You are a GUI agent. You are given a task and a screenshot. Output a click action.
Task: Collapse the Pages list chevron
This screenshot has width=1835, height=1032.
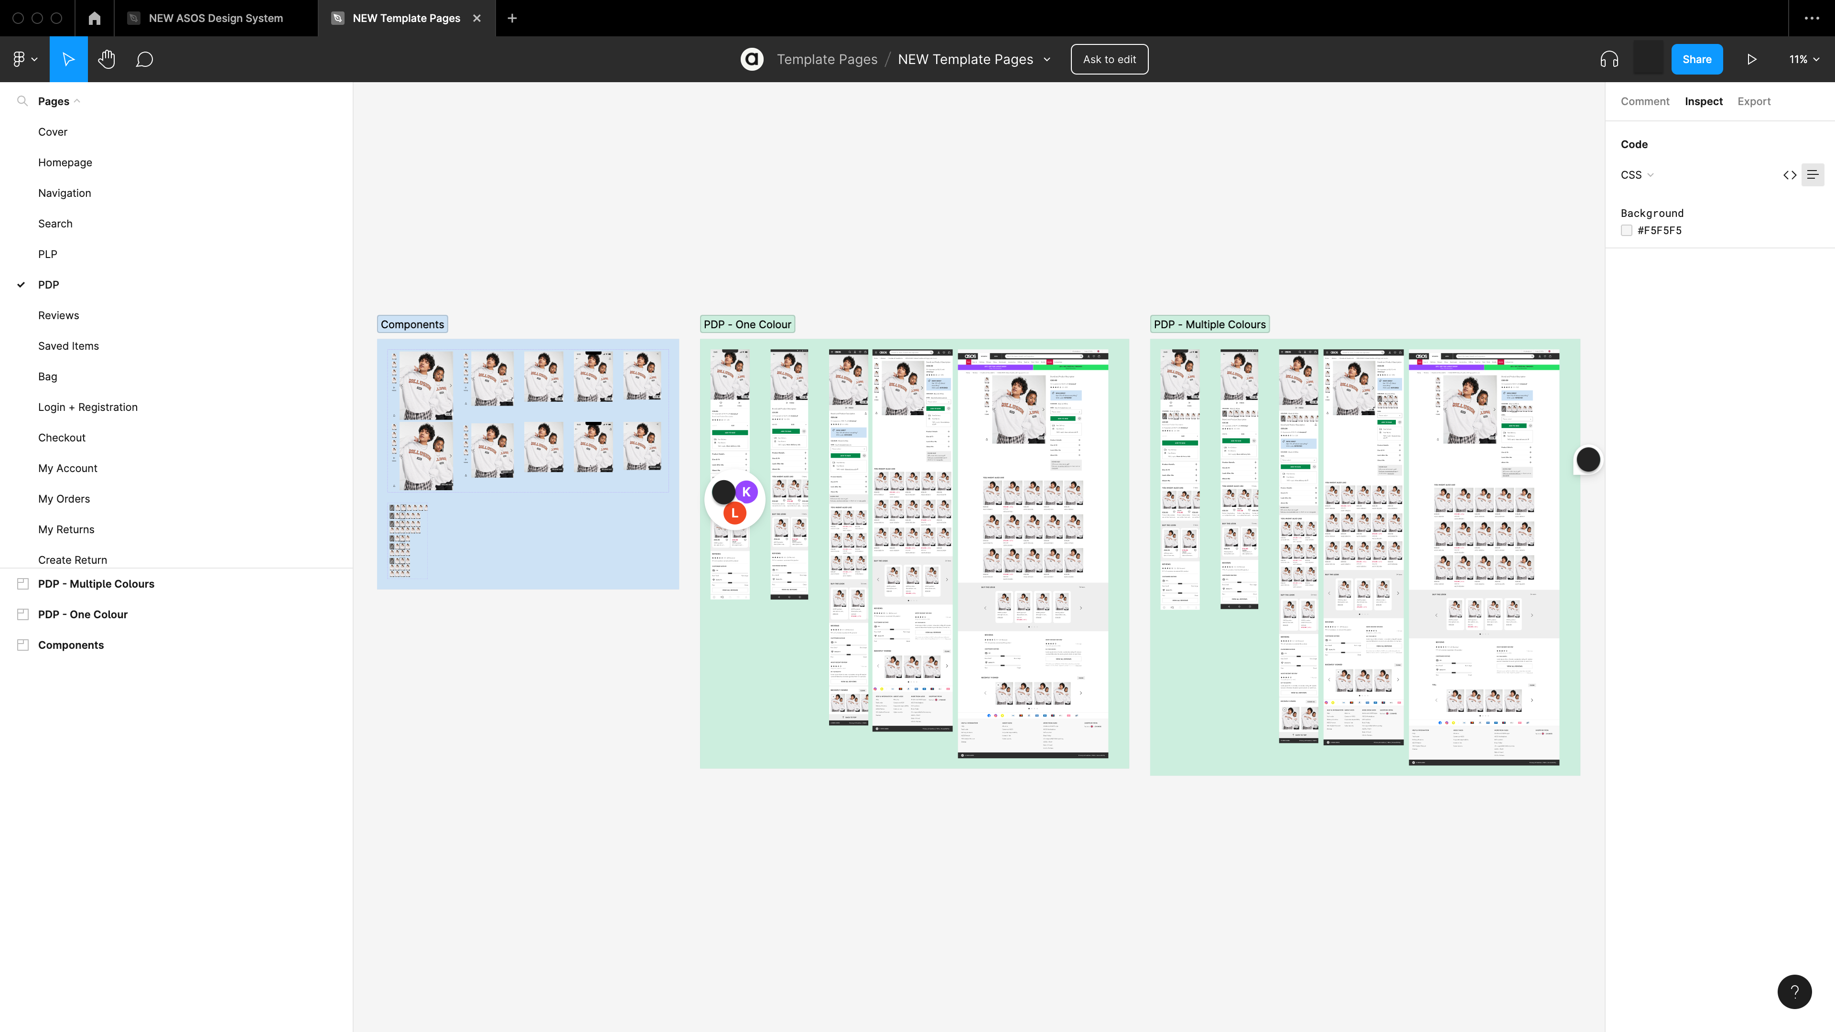point(77,101)
